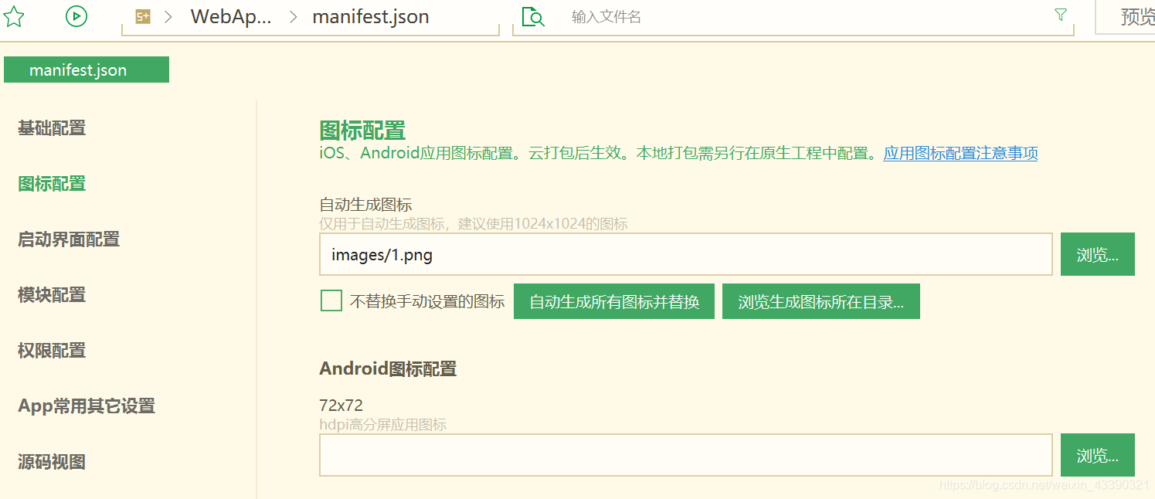The image size is (1155, 499).
Task: Click the 72x72 hdpi icon path field
Action: [686, 455]
